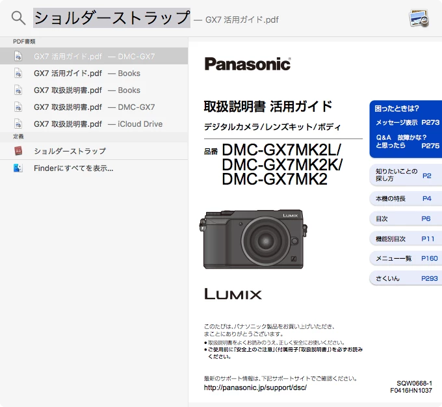The height and width of the screenshot is (407, 442).
Task: Open メッセージ表示 P273 link in preview
Action: [x=408, y=123]
